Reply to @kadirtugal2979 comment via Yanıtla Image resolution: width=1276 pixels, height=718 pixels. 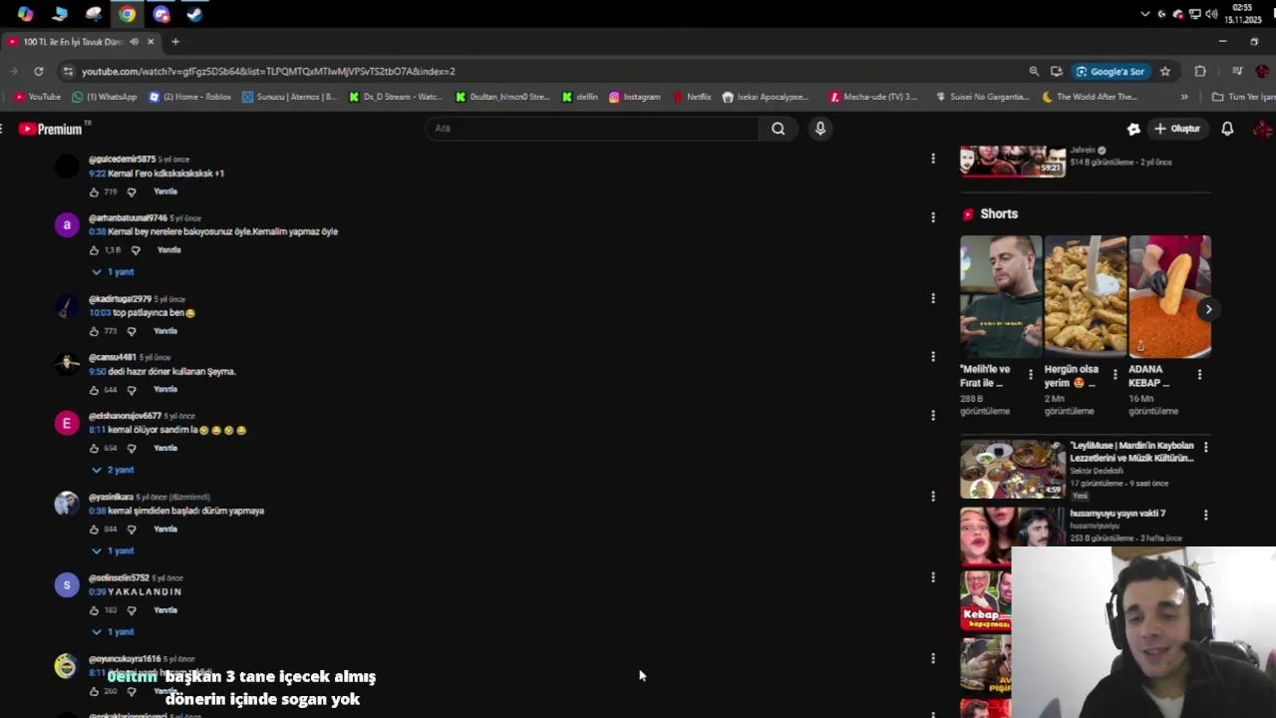pos(165,331)
